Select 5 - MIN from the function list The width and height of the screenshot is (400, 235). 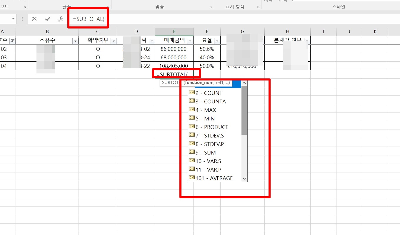[214, 118]
